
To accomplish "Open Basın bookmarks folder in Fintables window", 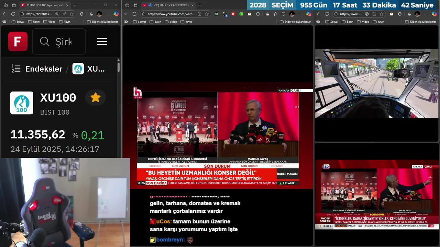I will (34, 22).
